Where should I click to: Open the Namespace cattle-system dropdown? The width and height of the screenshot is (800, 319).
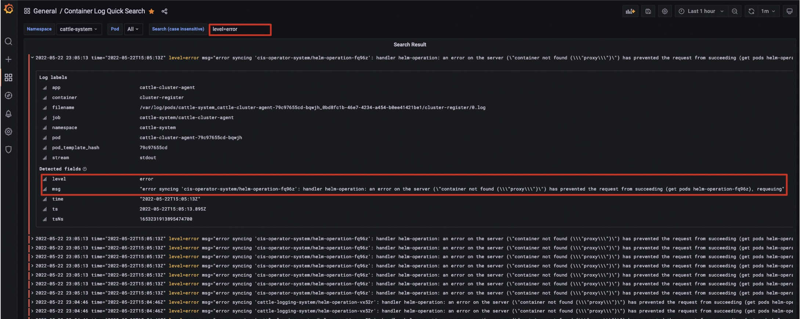(x=79, y=29)
